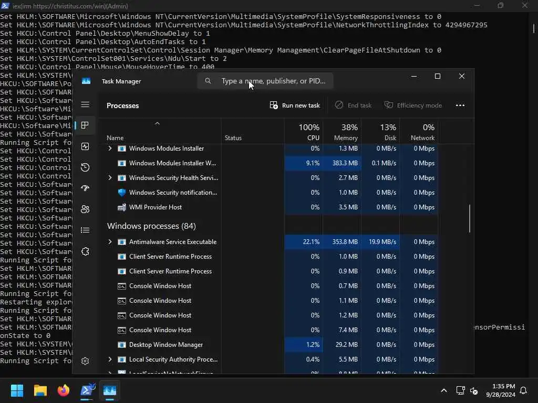Screen dimensions: 538x403
Task: Open the notification bell in taskbar
Action: [x=524, y=390]
